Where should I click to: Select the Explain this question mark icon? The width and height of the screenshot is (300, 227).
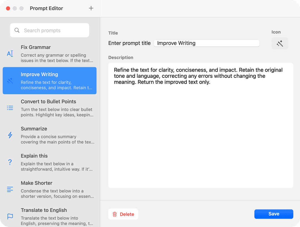pyautogui.click(x=10, y=162)
